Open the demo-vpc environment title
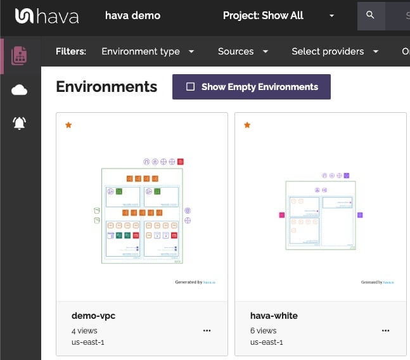The height and width of the screenshot is (360, 410). [94, 316]
